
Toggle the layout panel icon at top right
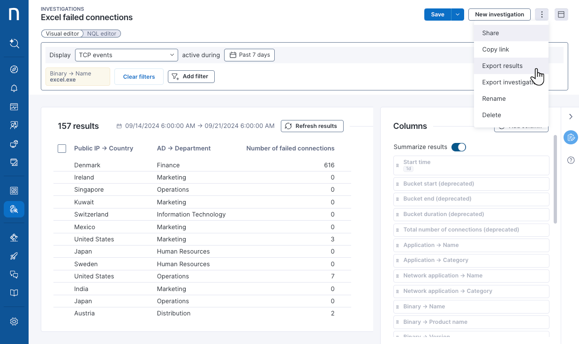[x=561, y=15]
